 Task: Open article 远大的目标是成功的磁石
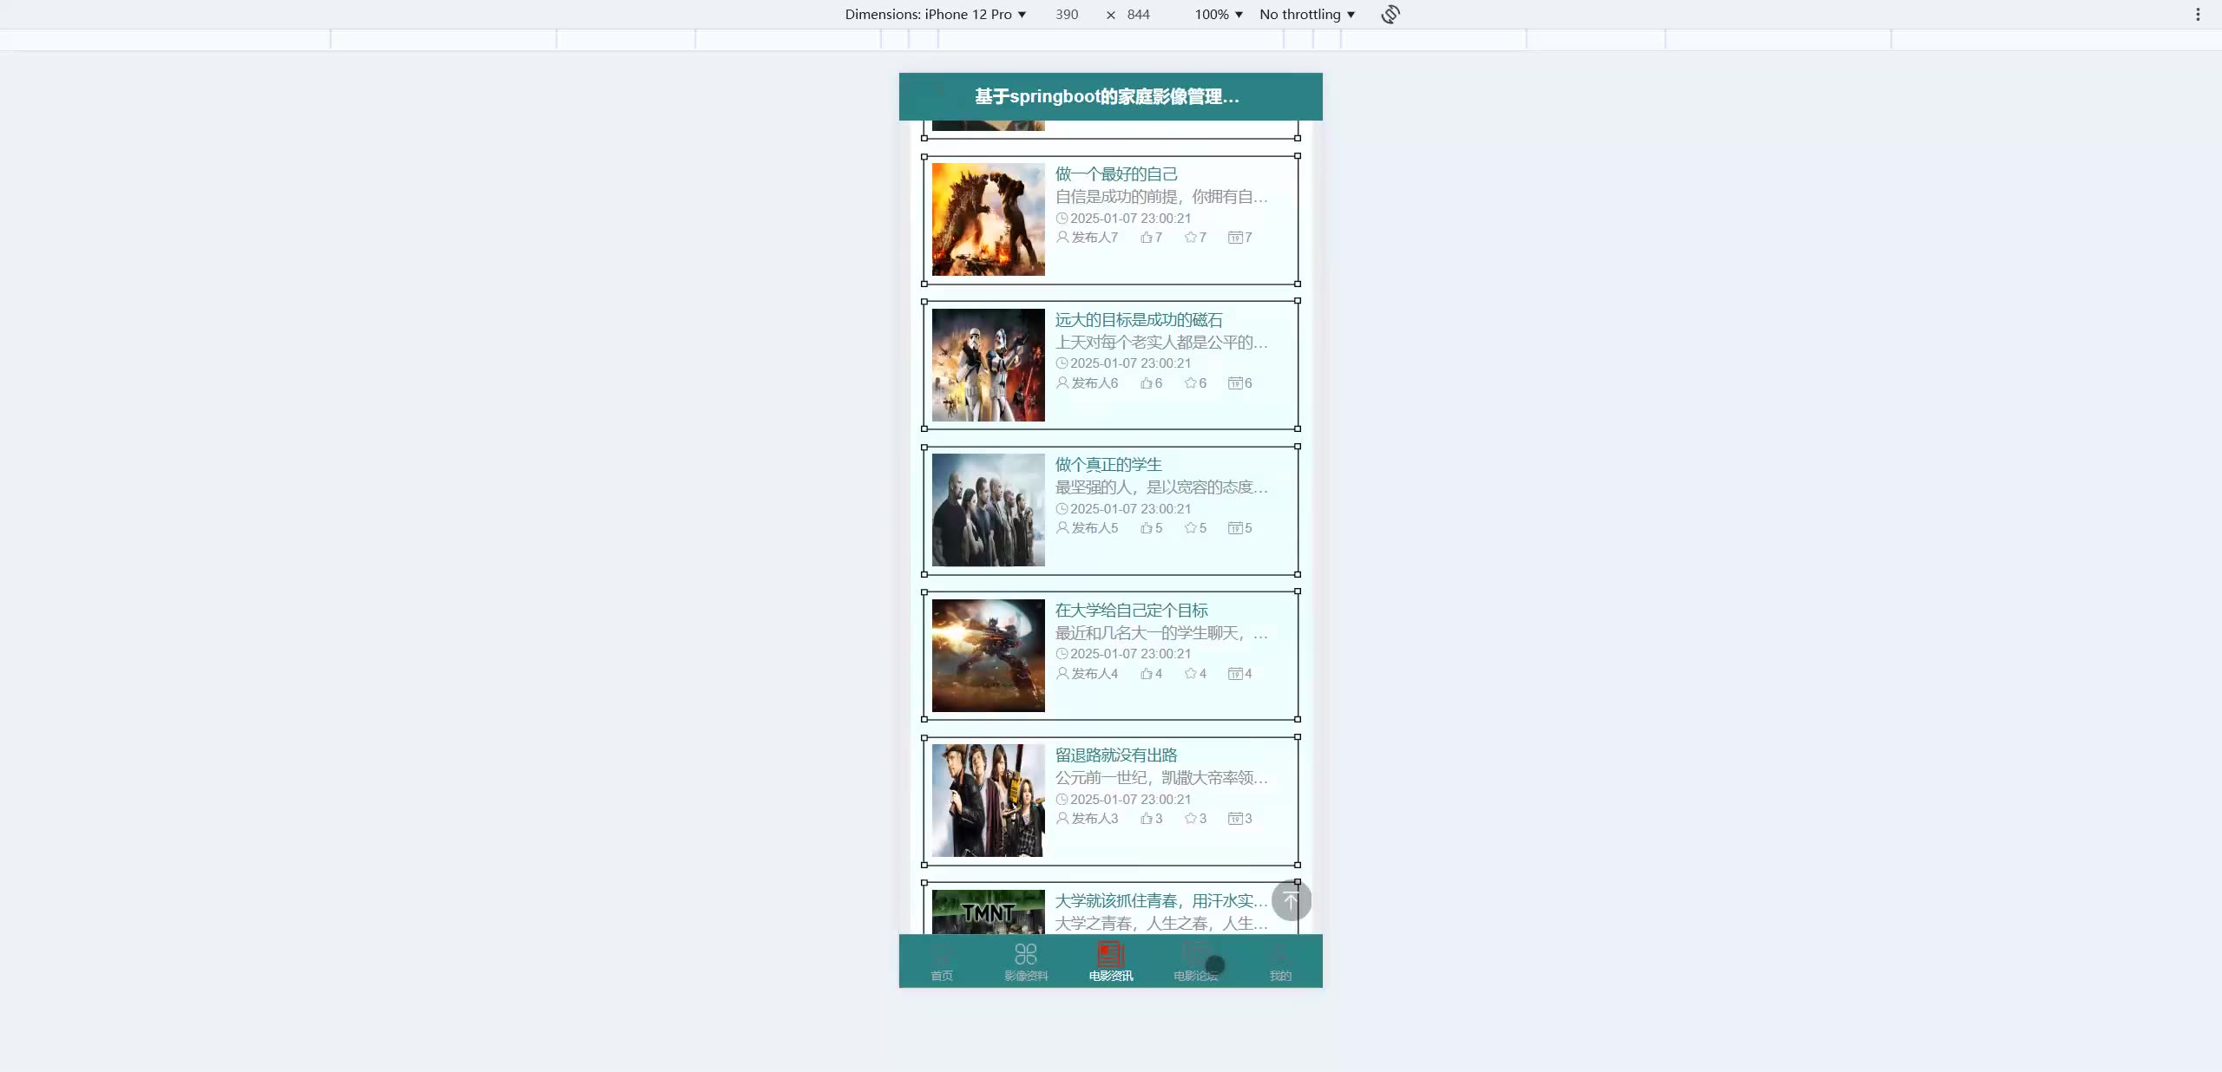(x=1138, y=320)
